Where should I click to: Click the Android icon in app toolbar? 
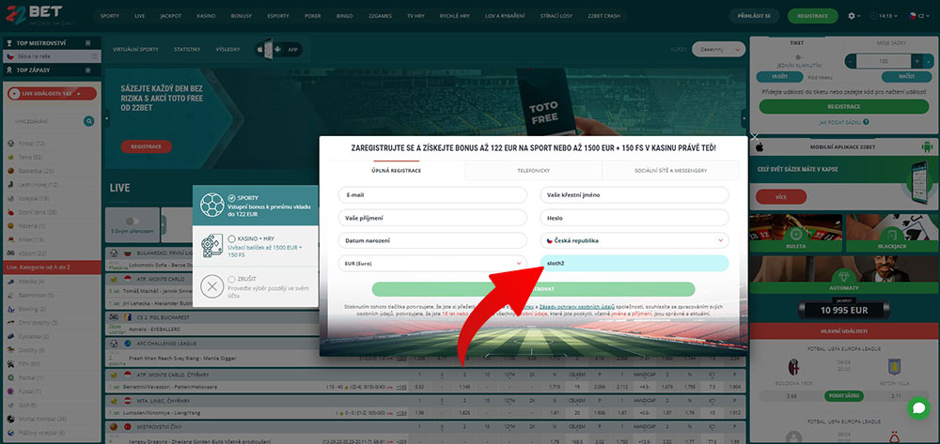277,49
